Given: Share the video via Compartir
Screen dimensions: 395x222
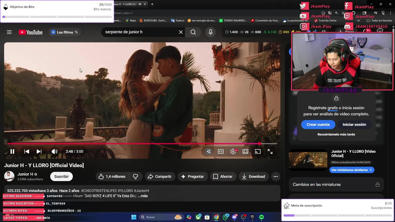Looking at the screenshot, I should point(160,176).
